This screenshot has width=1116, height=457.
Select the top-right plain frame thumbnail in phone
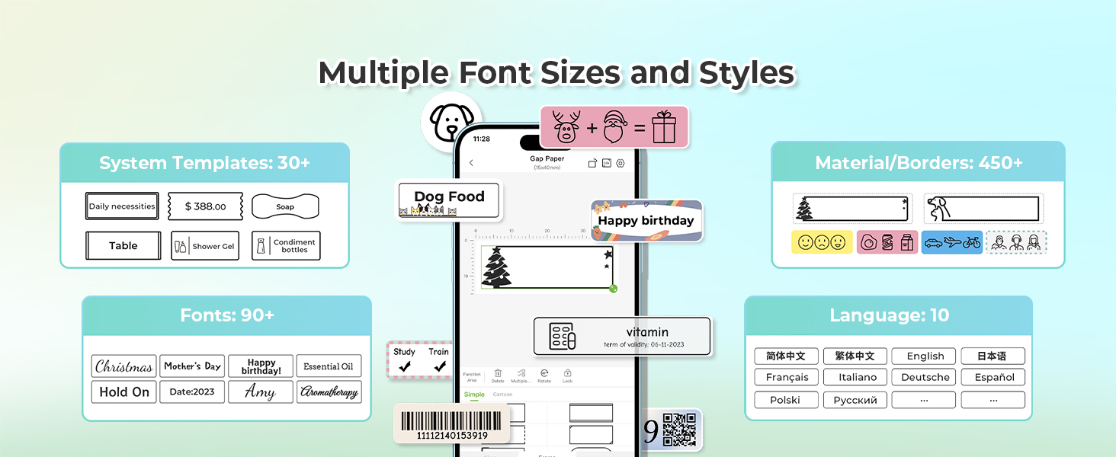592,412
